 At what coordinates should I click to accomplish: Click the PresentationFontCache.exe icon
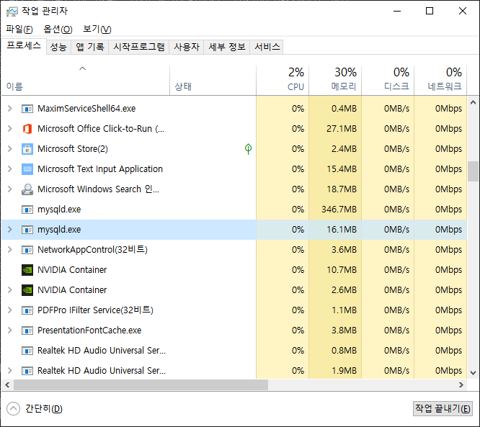pyautogui.click(x=27, y=331)
